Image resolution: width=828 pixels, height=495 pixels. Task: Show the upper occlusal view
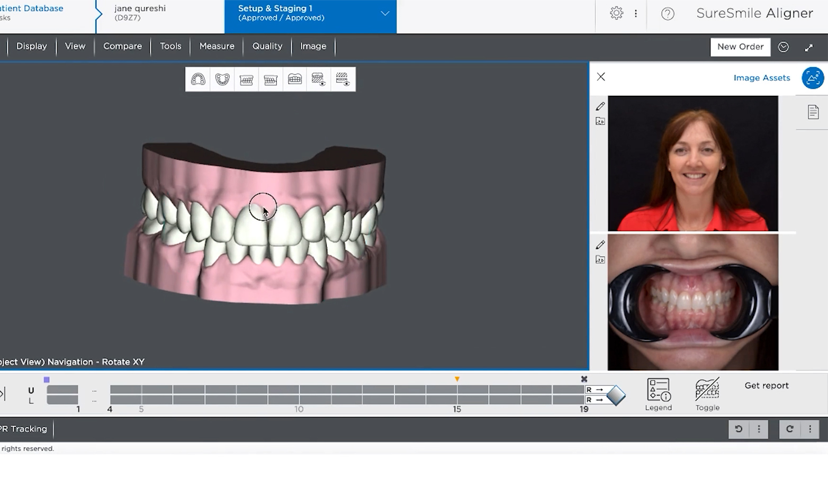click(x=198, y=79)
